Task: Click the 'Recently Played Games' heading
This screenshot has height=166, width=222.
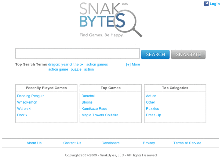Action: click(x=46, y=88)
